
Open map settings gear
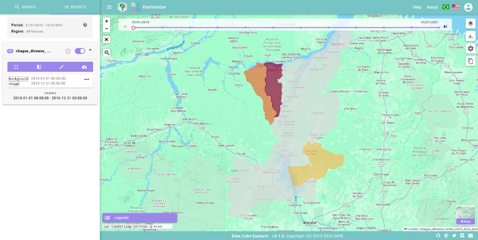click(470, 49)
